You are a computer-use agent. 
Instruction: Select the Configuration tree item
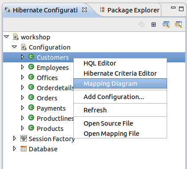(50, 47)
